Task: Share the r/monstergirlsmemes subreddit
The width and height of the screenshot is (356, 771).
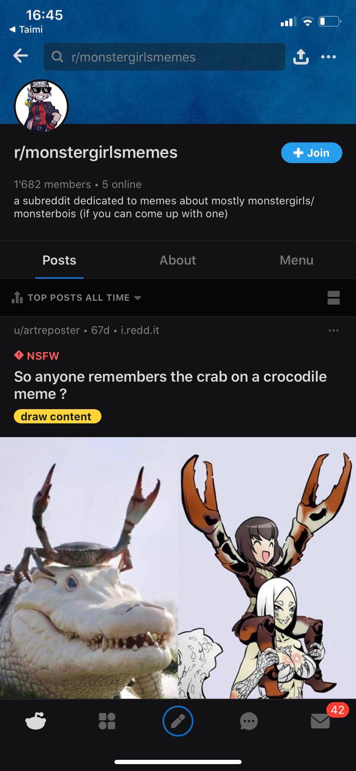Action: click(301, 56)
